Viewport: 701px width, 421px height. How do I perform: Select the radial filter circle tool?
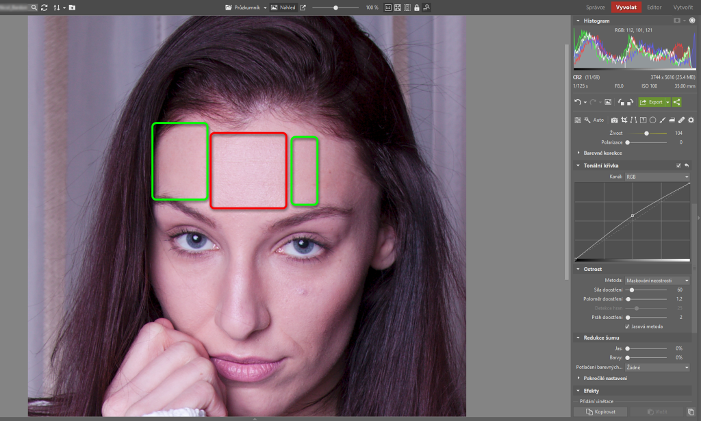coord(652,120)
